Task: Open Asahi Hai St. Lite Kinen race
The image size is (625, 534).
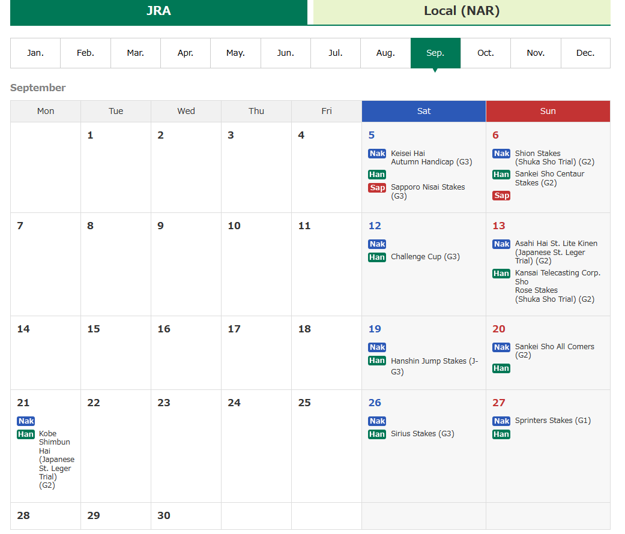Action: point(556,252)
